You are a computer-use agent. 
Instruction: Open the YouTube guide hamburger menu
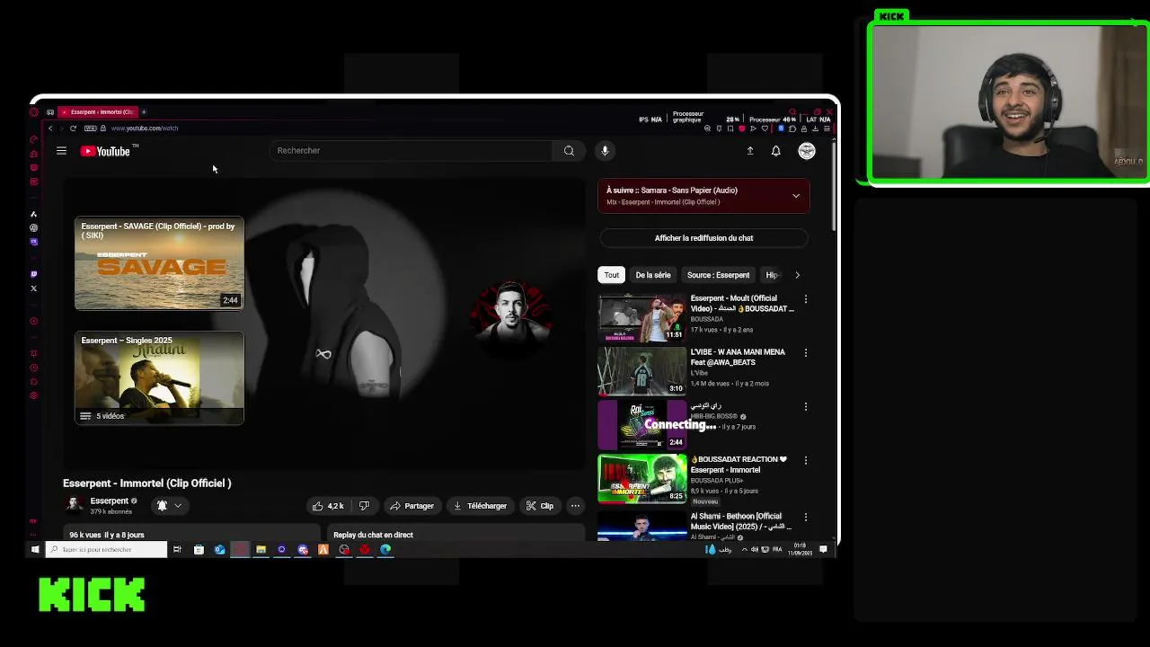[x=61, y=151]
